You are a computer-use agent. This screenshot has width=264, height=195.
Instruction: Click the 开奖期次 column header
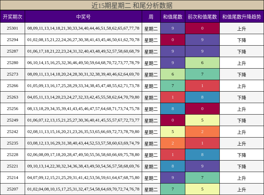[x=13, y=17]
